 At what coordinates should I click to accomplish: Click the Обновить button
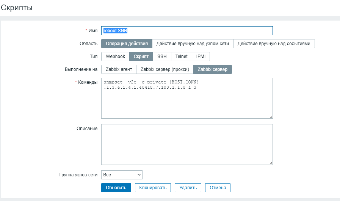coord(116,188)
